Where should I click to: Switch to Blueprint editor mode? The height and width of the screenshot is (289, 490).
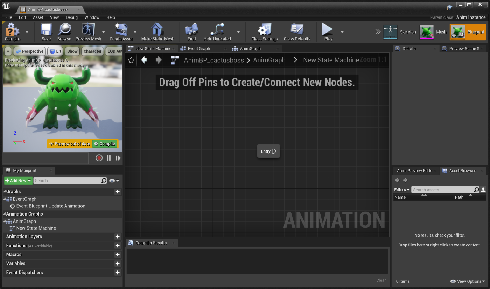point(468,32)
